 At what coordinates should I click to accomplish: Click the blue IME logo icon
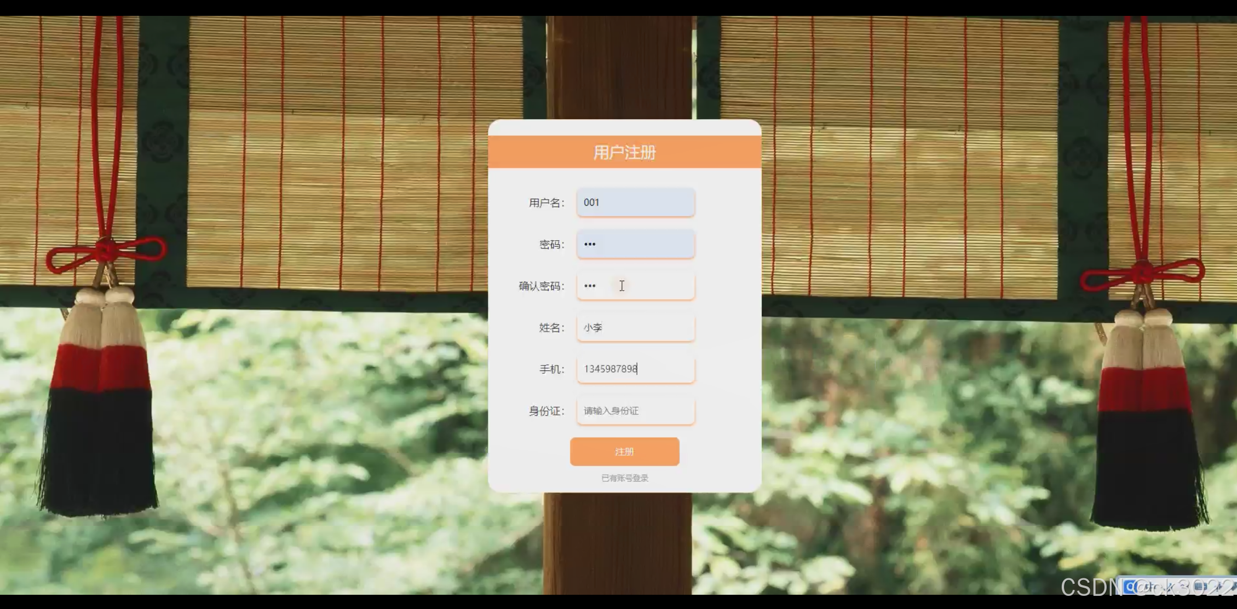(1130, 587)
